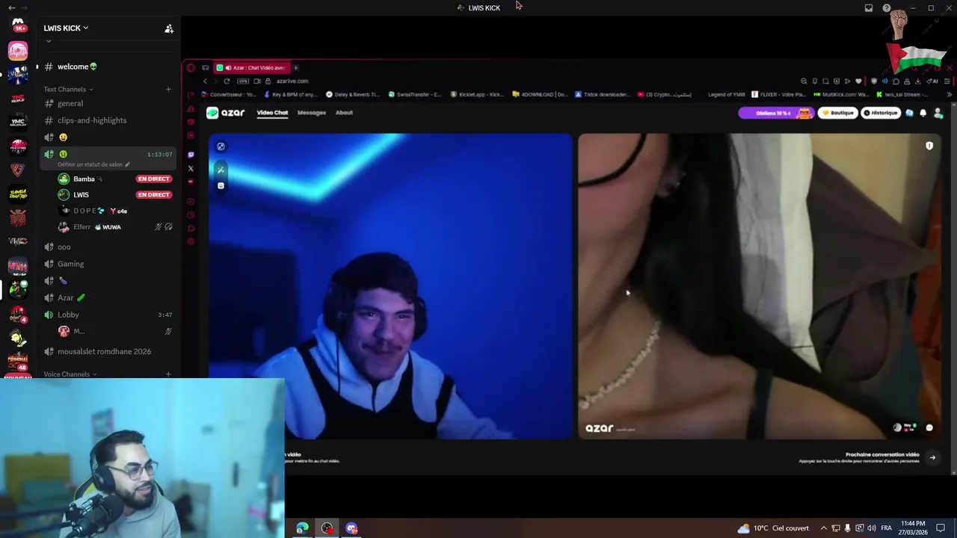This screenshot has width=957, height=538.
Task: Open the volume control in the tray
Action: (x=872, y=528)
